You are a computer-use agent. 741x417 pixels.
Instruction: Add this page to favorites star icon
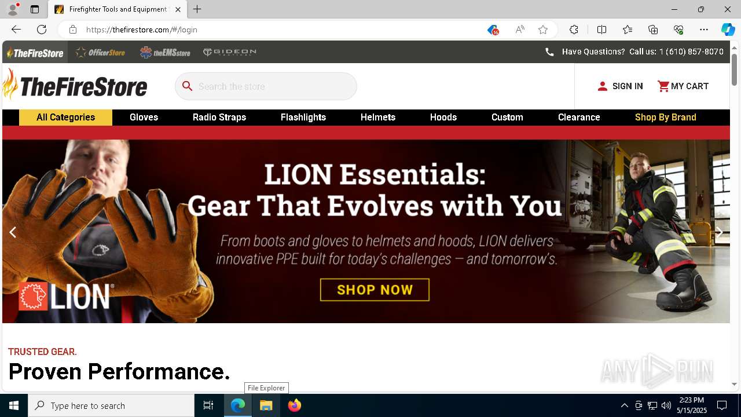pyautogui.click(x=543, y=30)
